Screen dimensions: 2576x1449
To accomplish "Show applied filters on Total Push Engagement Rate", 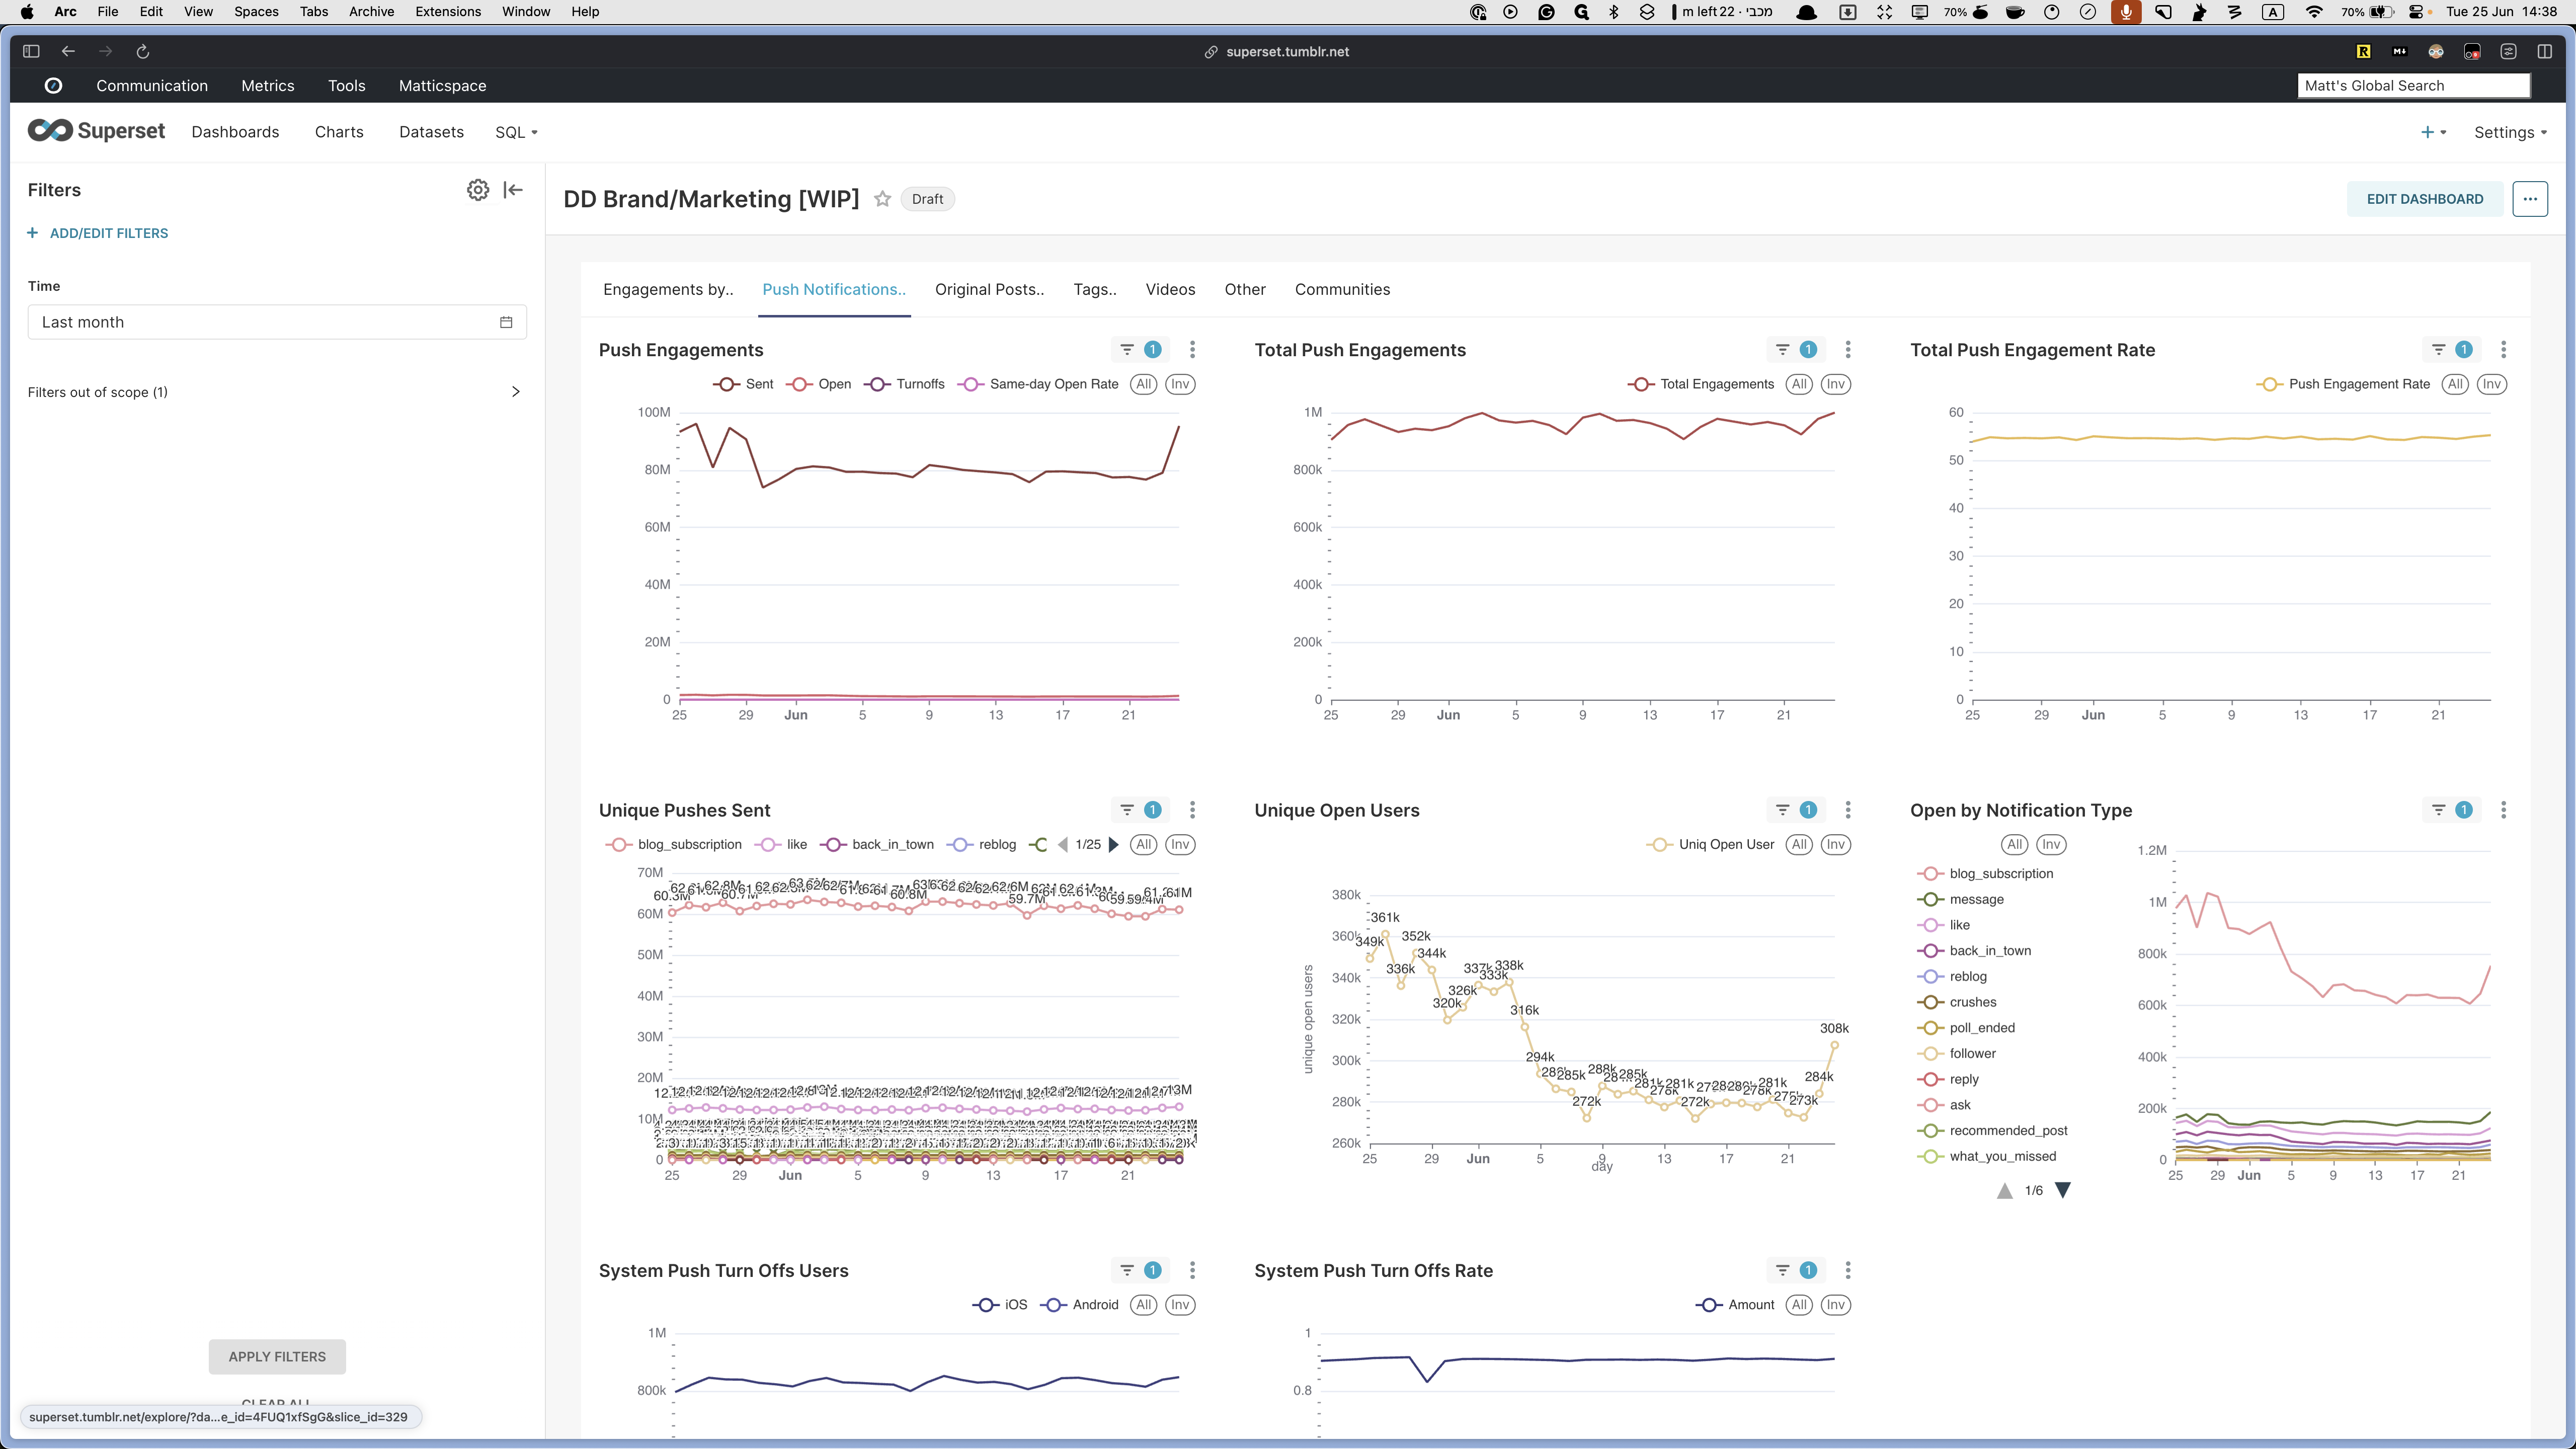I will click(2452, 350).
